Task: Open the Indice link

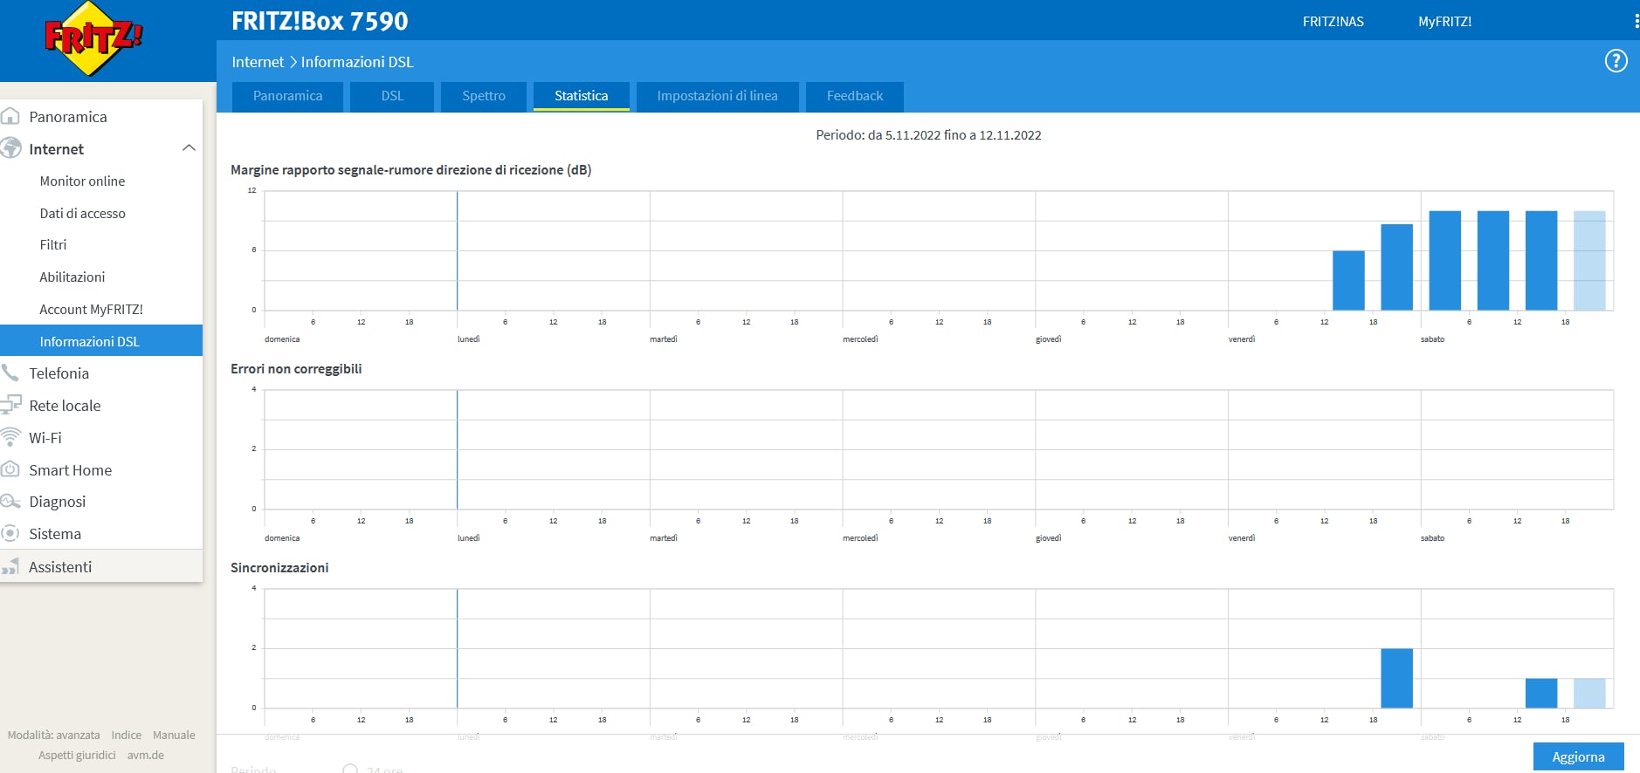Action: (x=126, y=735)
